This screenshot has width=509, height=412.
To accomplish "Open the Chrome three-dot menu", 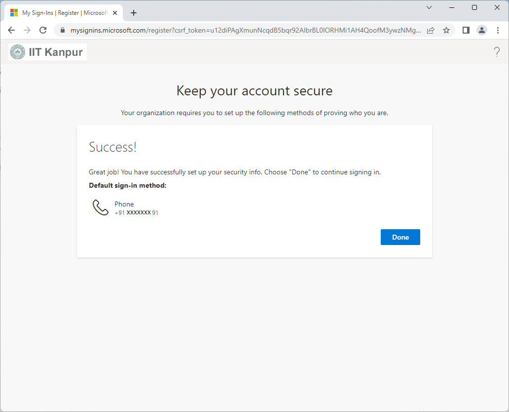I will (498, 30).
